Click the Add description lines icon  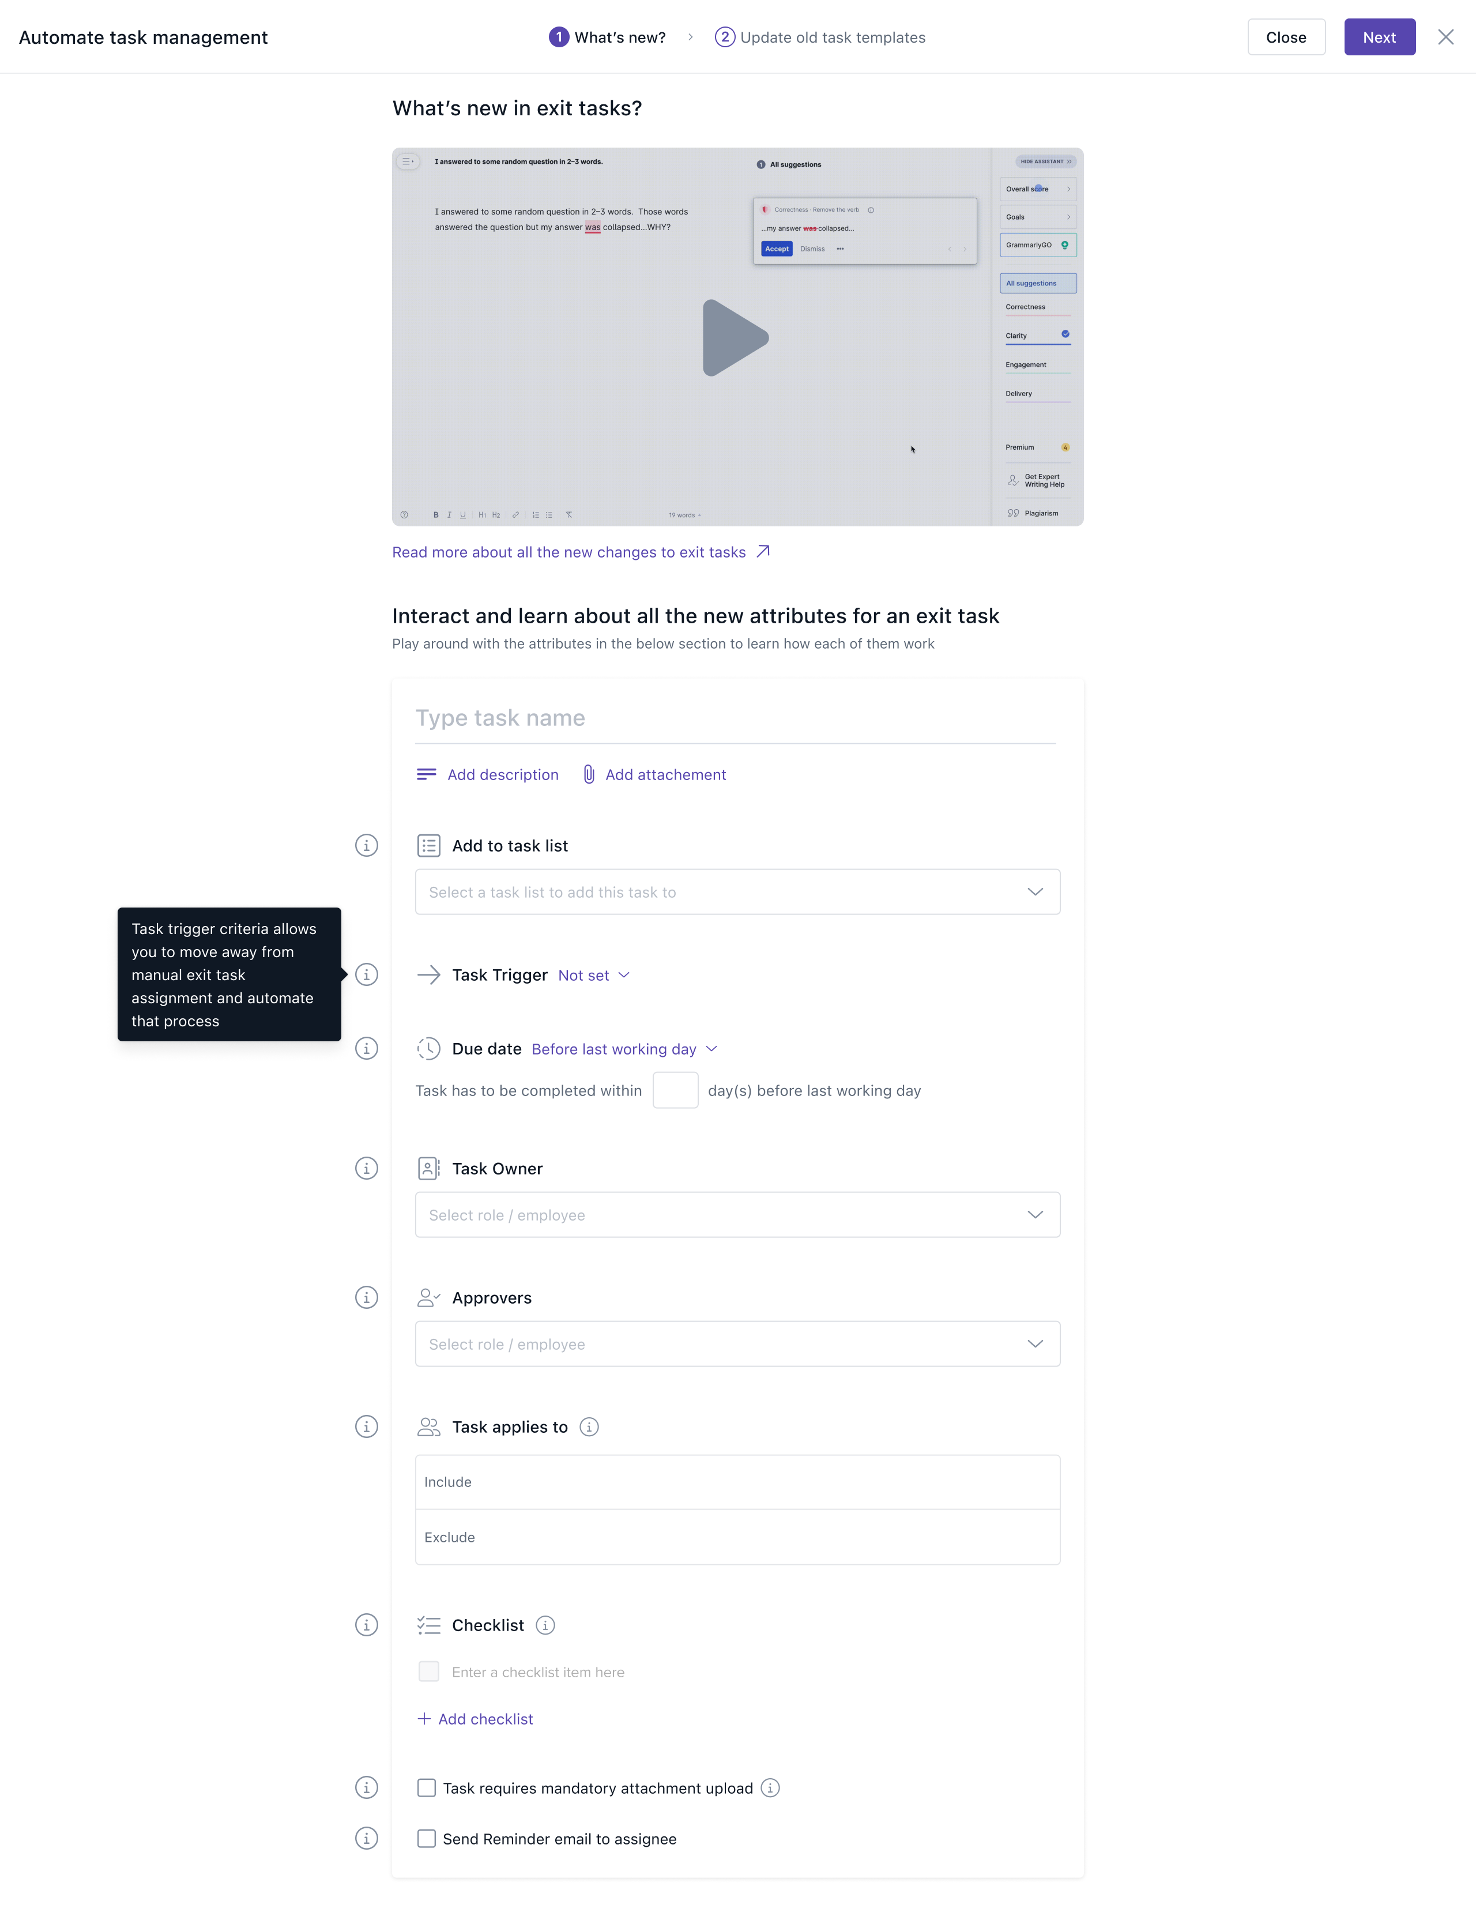pyautogui.click(x=426, y=774)
